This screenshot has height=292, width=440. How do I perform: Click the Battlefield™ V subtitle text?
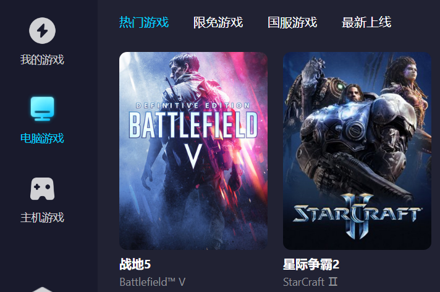[153, 282]
